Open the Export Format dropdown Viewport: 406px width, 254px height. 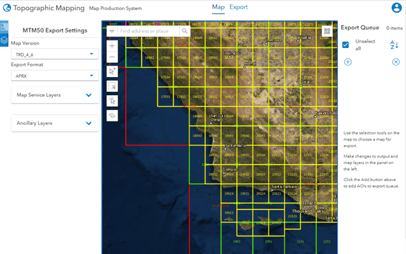click(55, 76)
